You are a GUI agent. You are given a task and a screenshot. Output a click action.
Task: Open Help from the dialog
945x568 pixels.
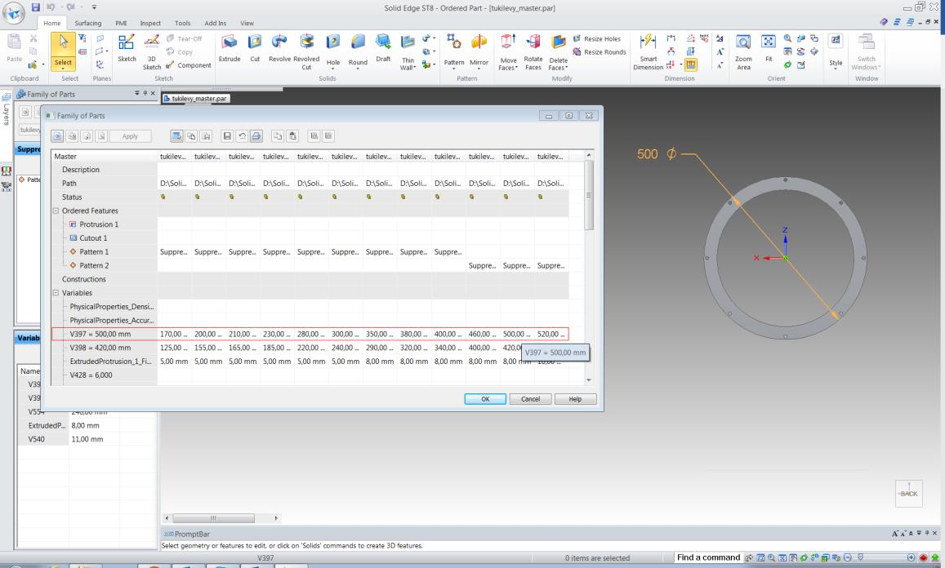click(x=576, y=399)
